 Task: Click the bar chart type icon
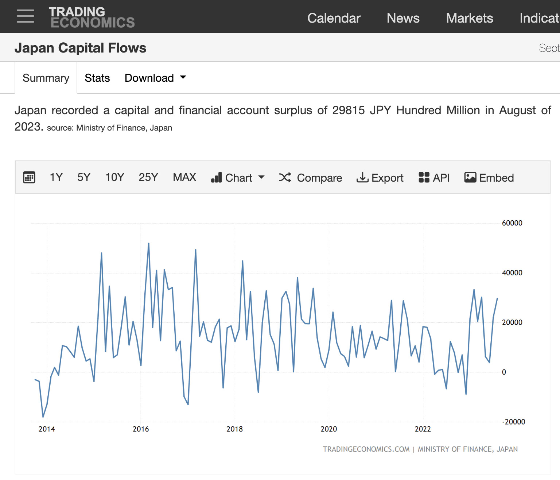pyautogui.click(x=217, y=178)
